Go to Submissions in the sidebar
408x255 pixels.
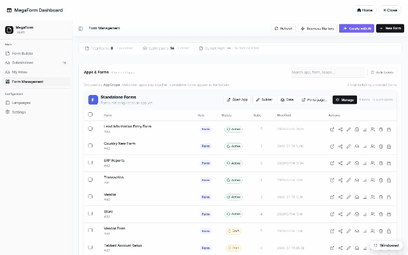(36, 62)
